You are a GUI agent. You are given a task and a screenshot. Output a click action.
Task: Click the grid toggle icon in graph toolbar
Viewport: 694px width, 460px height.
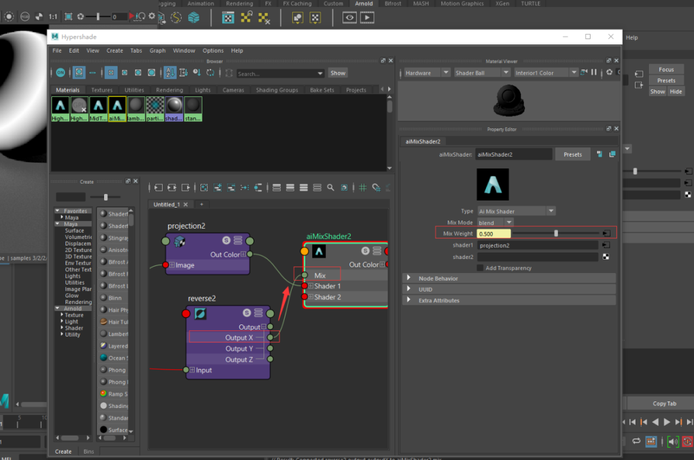(362, 188)
